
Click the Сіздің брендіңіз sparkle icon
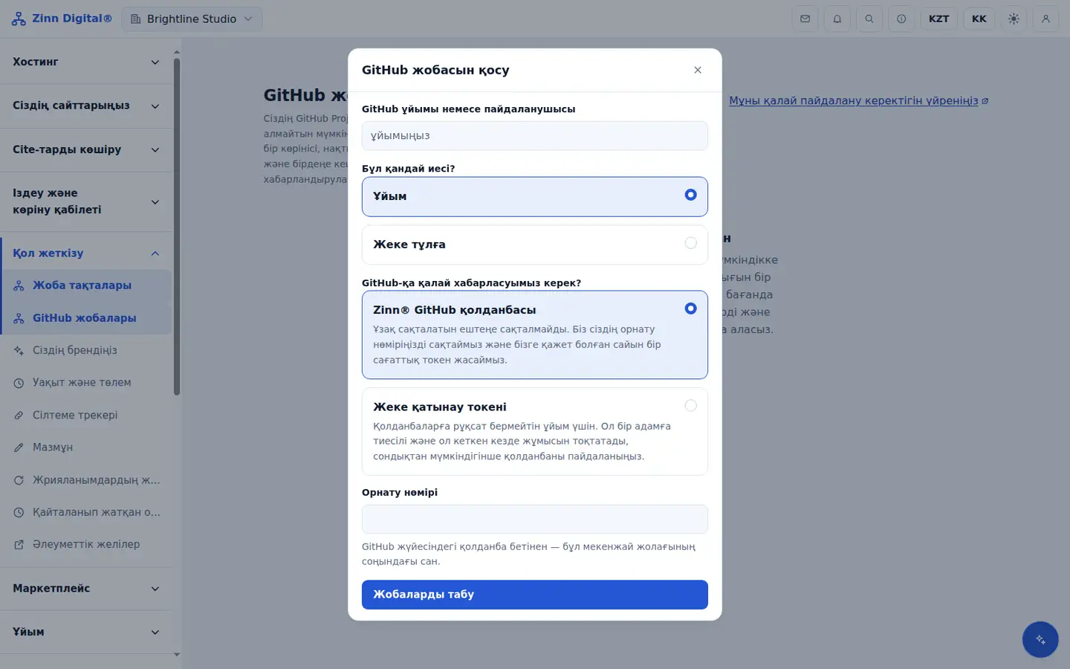19,350
